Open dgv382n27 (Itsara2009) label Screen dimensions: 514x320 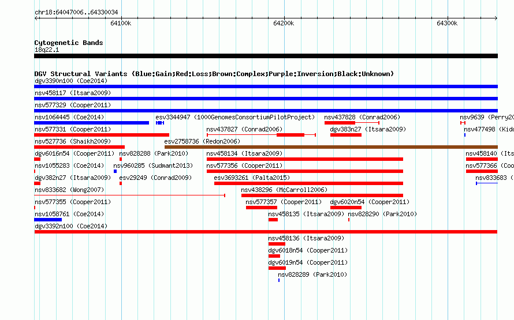[73, 178]
